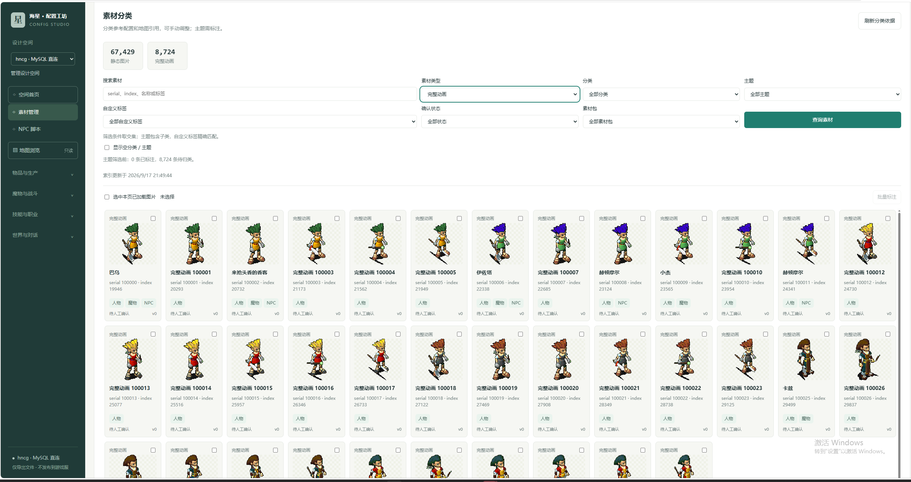The height and width of the screenshot is (482, 911).
Task: Click the 67,429 静态图片 stat card
Action: (123, 56)
